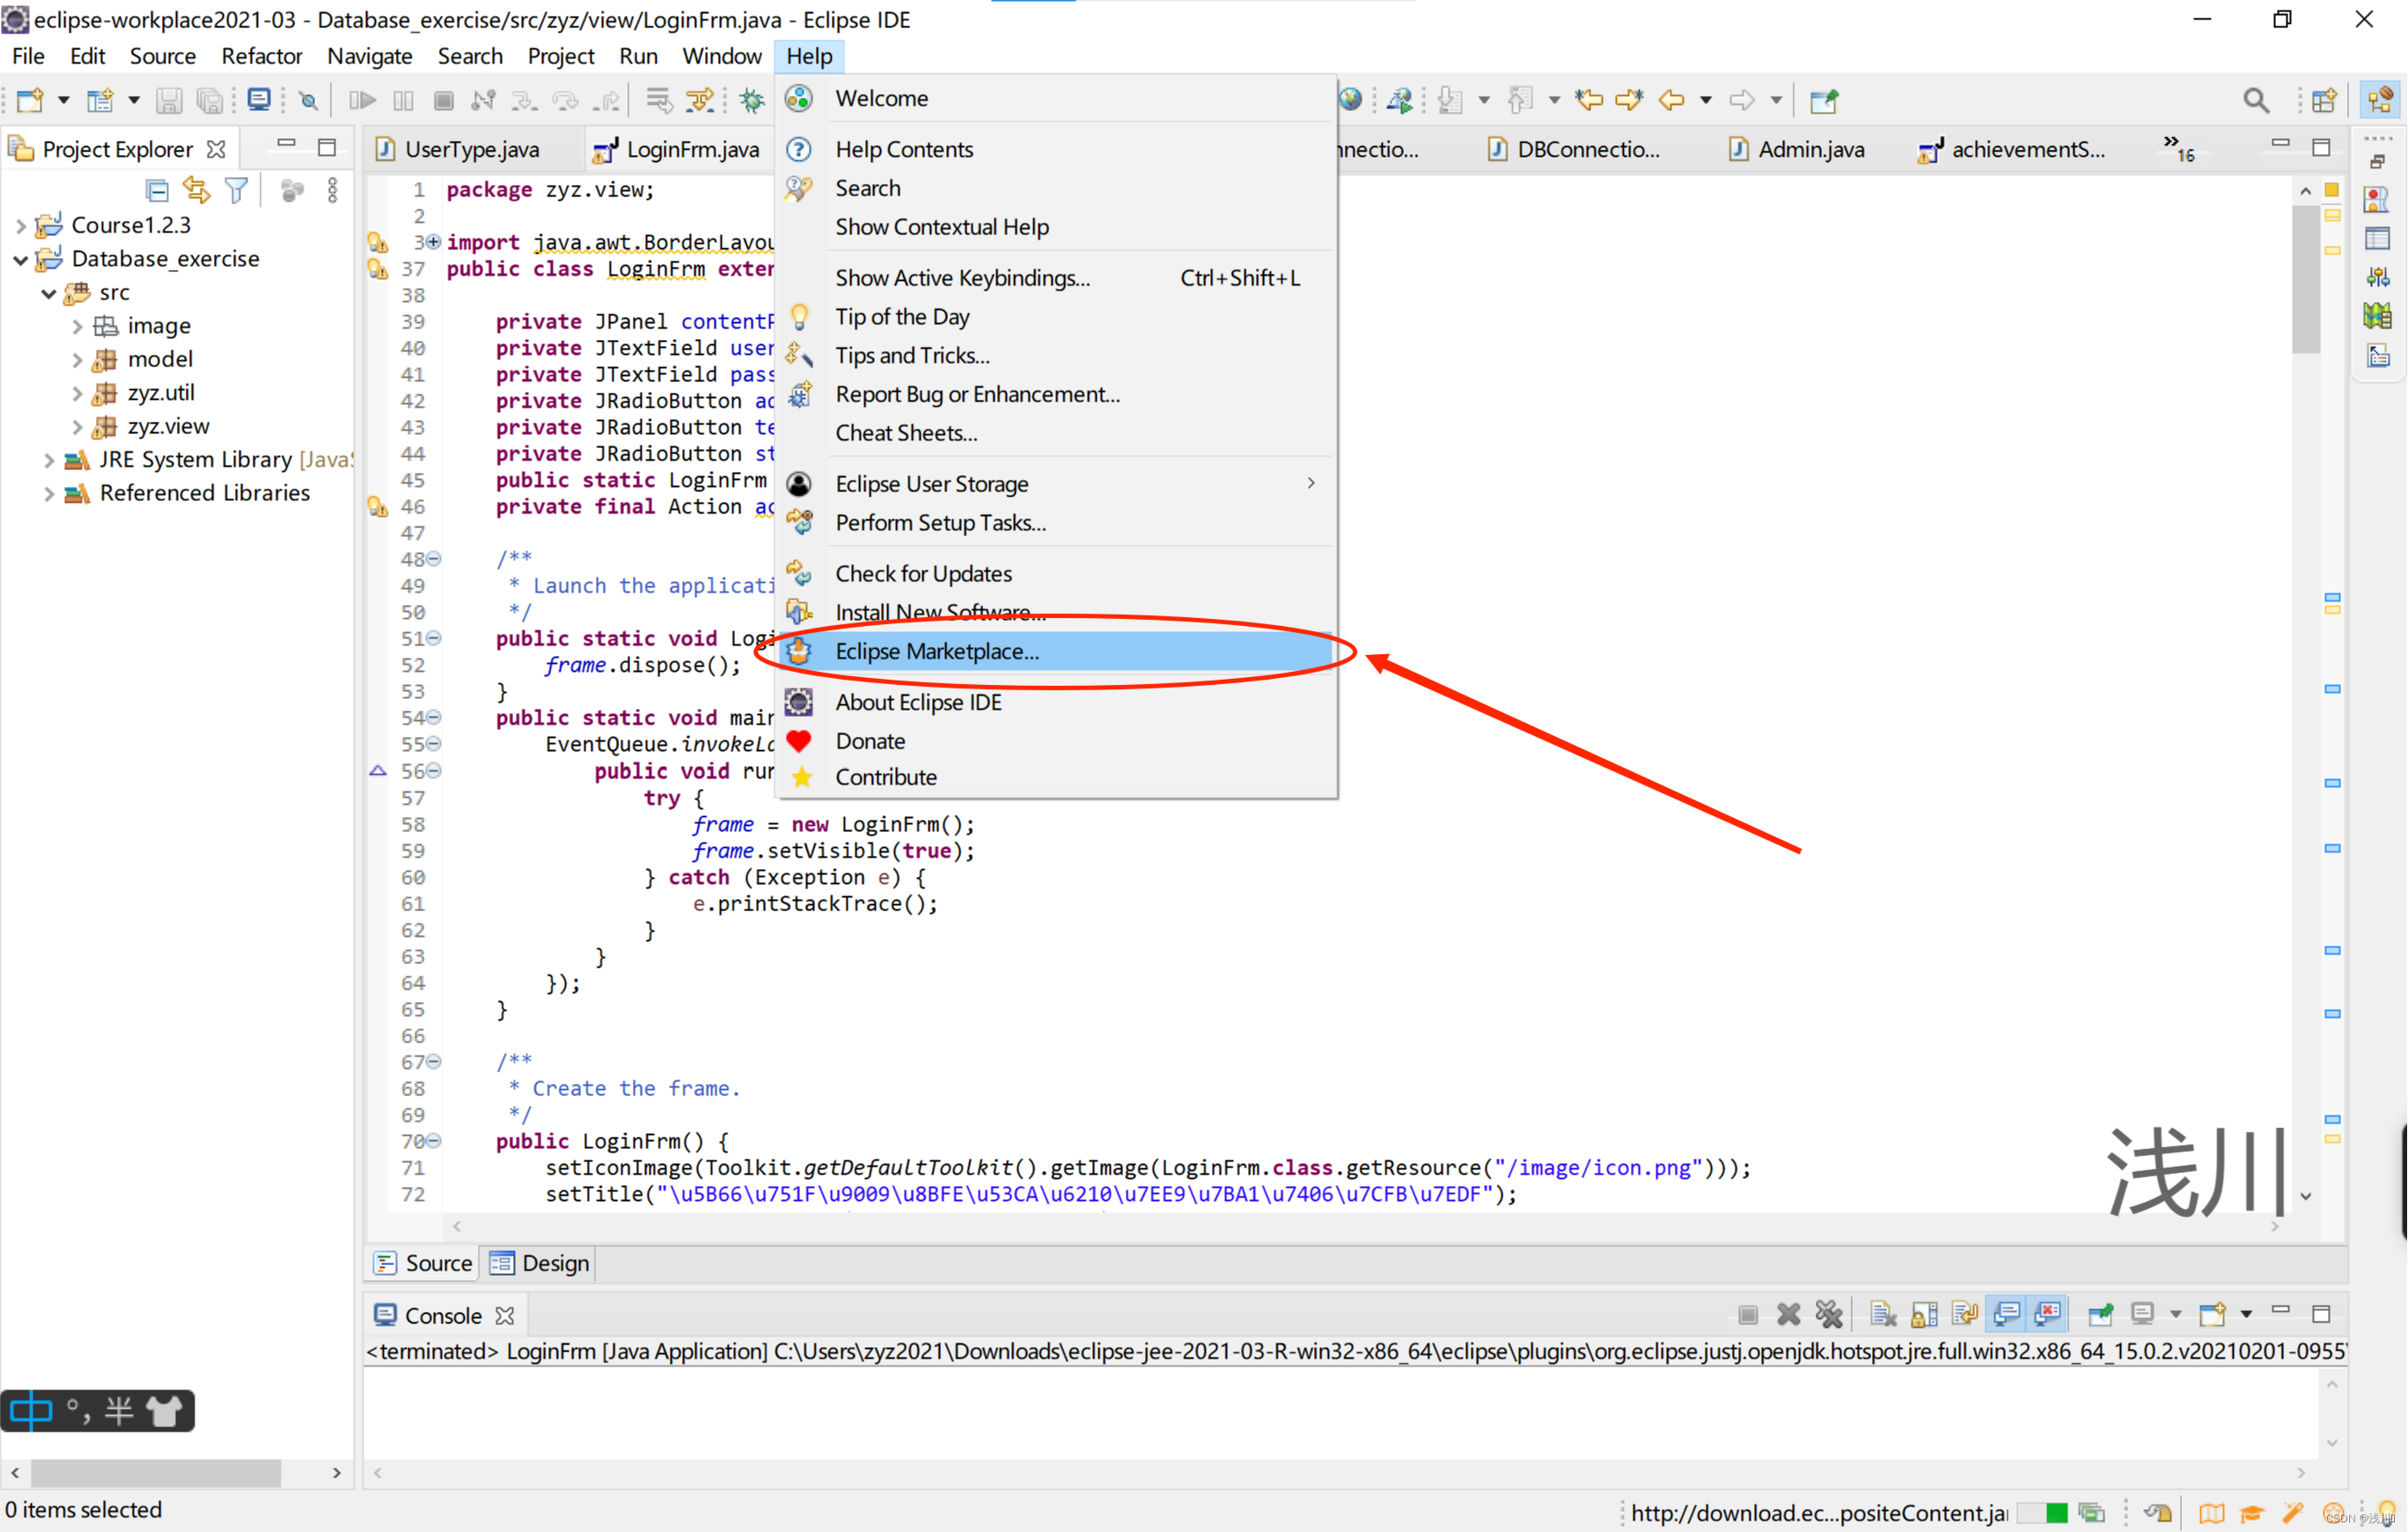Open the Back history dropdown arrow
The height and width of the screenshot is (1532, 2408).
pos(1705,100)
